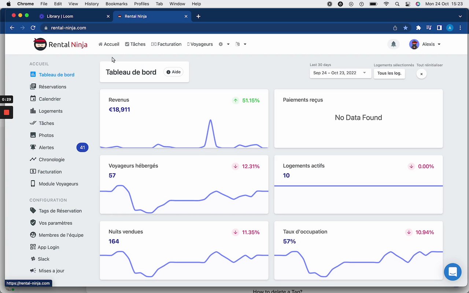Click the Photos image icon
The width and height of the screenshot is (469, 293).
[x=33, y=135]
